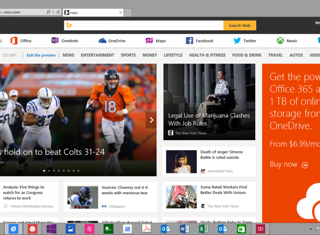Click the Search Web button

(240, 25)
